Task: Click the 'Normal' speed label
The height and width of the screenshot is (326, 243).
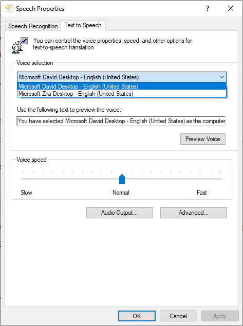Action: [x=121, y=193]
